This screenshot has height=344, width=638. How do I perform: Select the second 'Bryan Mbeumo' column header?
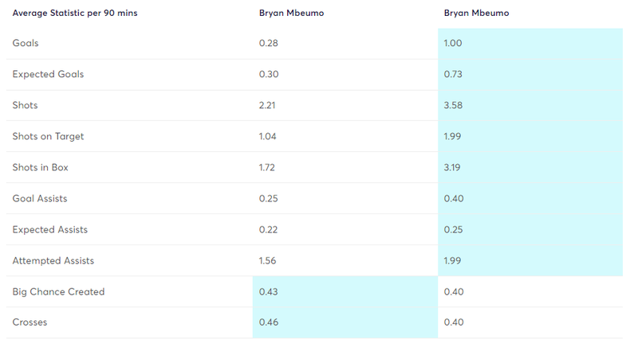tap(476, 13)
